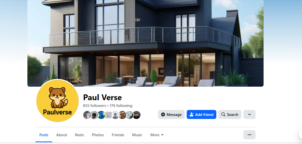
Task: Open the Paulverse fox profile picture
Action: 58,101
